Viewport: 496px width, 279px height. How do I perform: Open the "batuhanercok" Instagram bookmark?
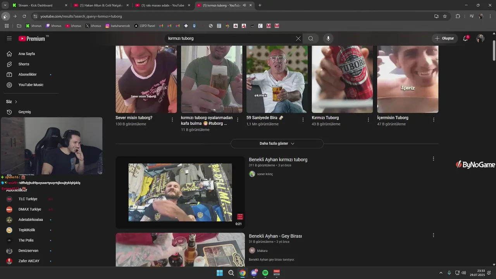117,26
